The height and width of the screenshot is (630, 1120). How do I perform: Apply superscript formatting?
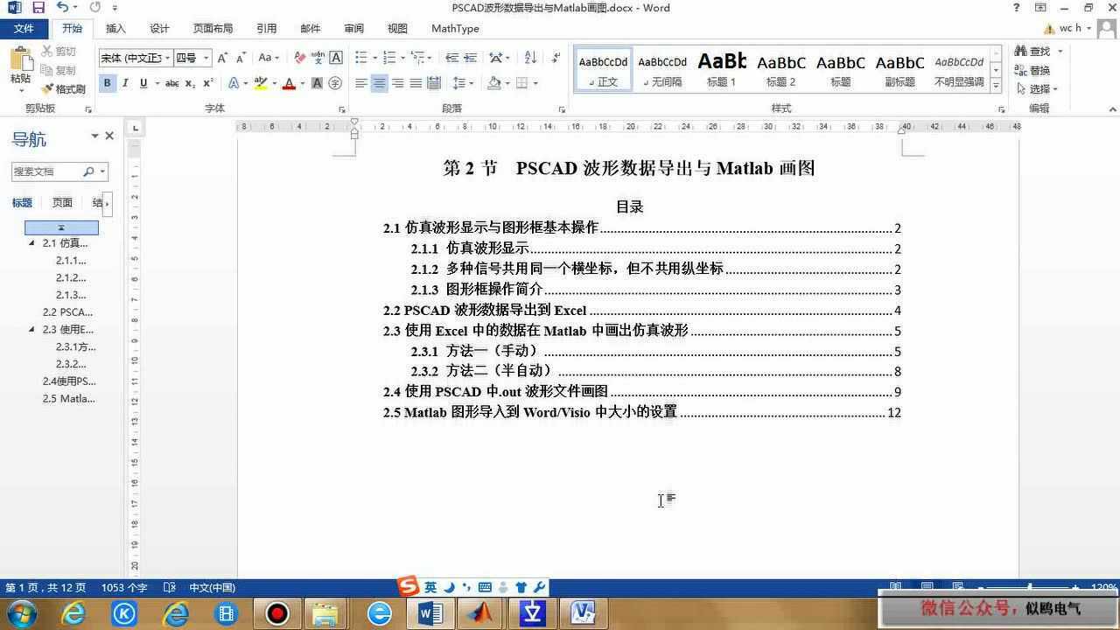pyautogui.click(x=207, y=83)
